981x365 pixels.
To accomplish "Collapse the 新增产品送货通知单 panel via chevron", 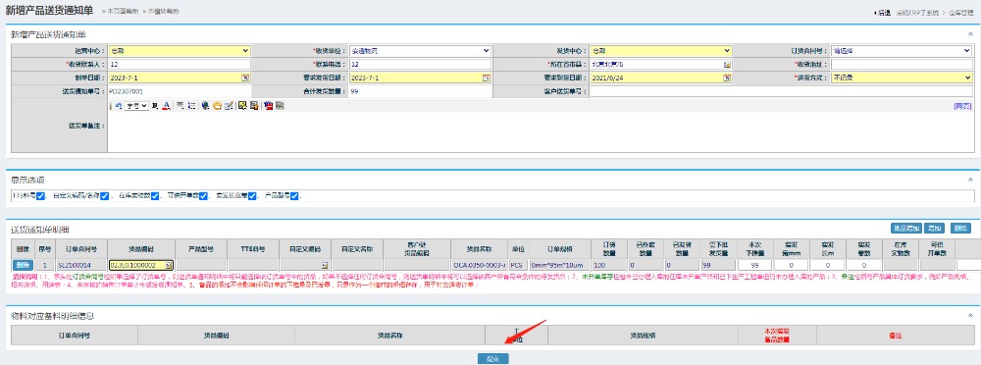I will pyautogui.click(x=970, y=34).
